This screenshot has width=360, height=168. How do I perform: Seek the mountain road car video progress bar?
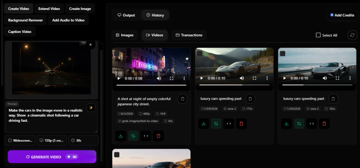(234, 85)
